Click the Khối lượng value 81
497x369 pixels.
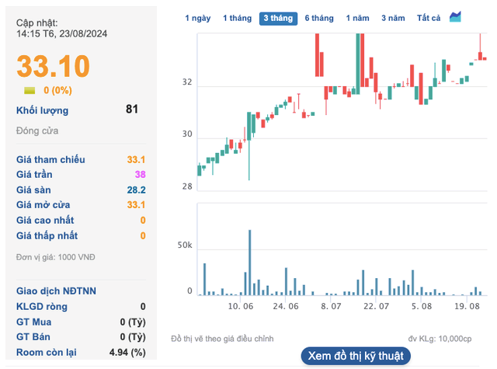point(132,110)
